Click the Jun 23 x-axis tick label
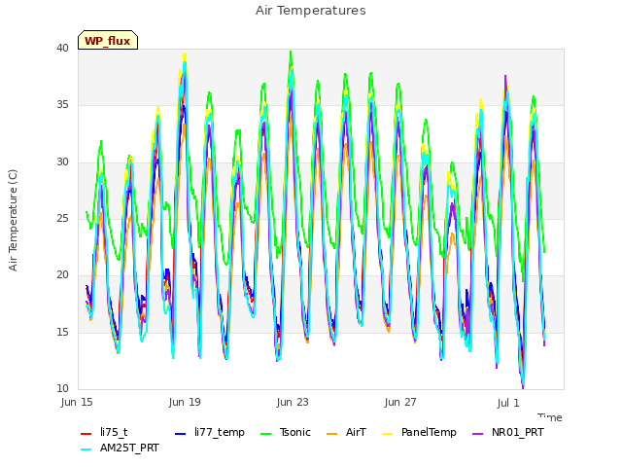The image size is (622, 467). coord(293,402)
